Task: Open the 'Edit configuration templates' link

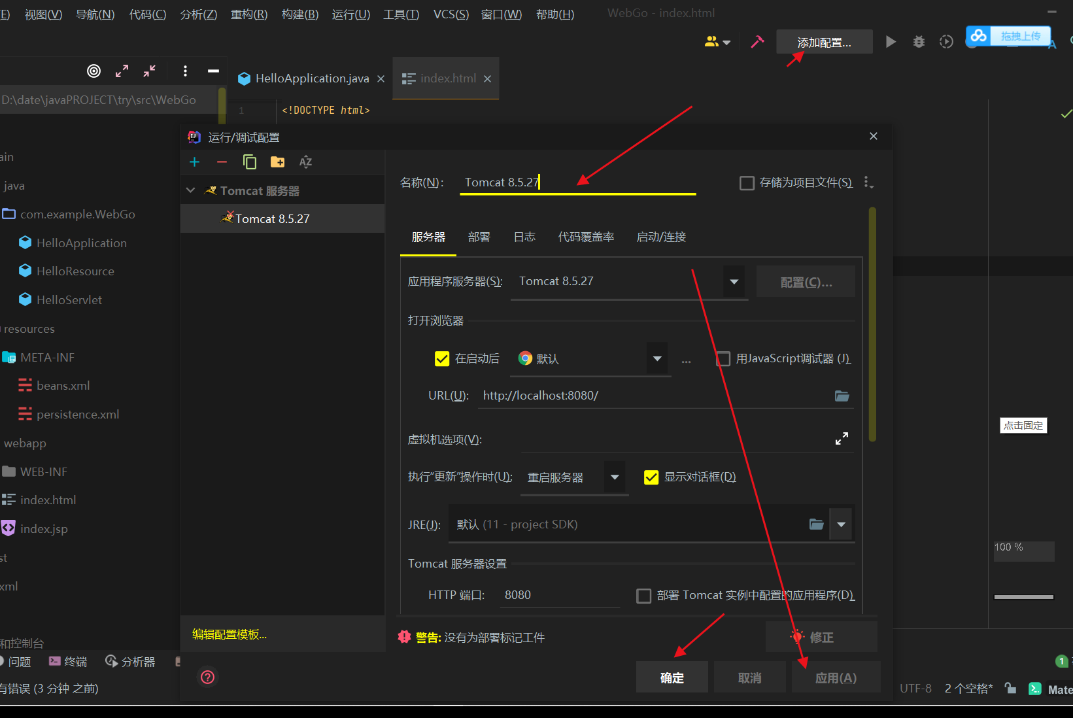Action: tap(230, 634)
